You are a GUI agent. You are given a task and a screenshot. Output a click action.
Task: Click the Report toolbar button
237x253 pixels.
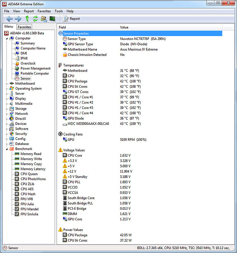coord(71,19)
